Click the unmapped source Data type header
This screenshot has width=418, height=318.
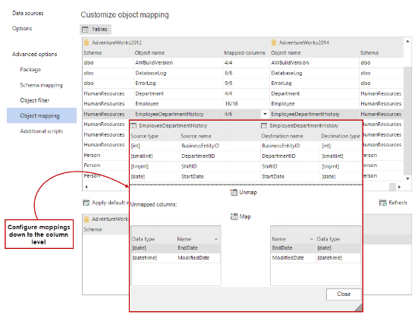[x=143, y=239]
